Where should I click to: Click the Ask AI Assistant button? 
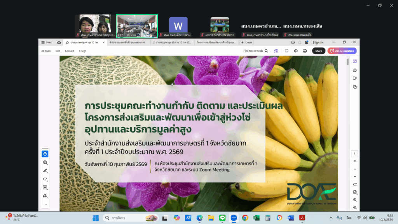point(342,51)
